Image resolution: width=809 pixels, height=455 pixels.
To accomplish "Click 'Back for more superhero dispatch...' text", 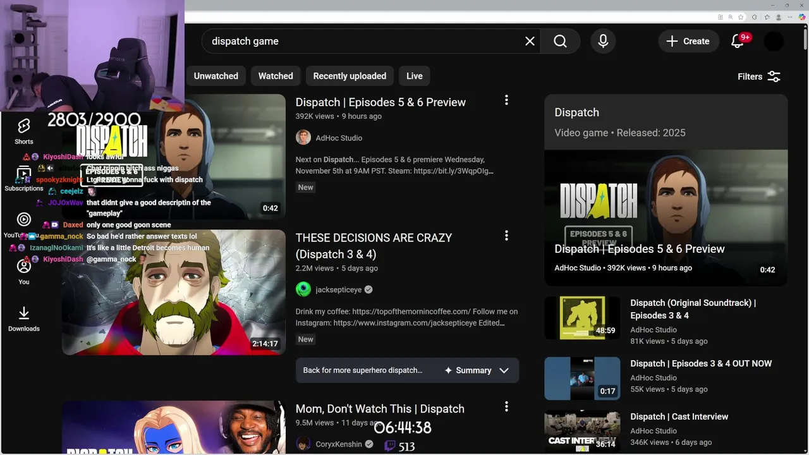I will 362,370.
